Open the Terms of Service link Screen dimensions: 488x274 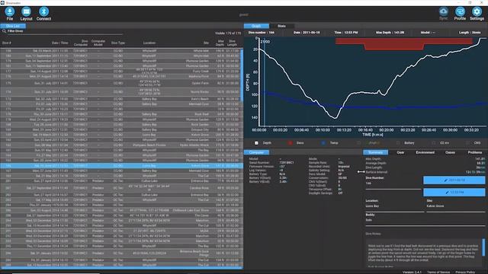click(438, 272)
